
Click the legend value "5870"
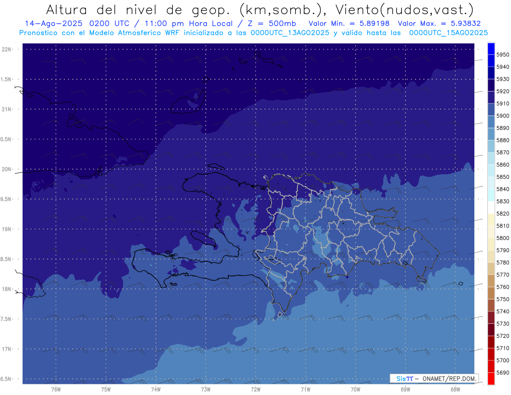[x=502, y=153]
